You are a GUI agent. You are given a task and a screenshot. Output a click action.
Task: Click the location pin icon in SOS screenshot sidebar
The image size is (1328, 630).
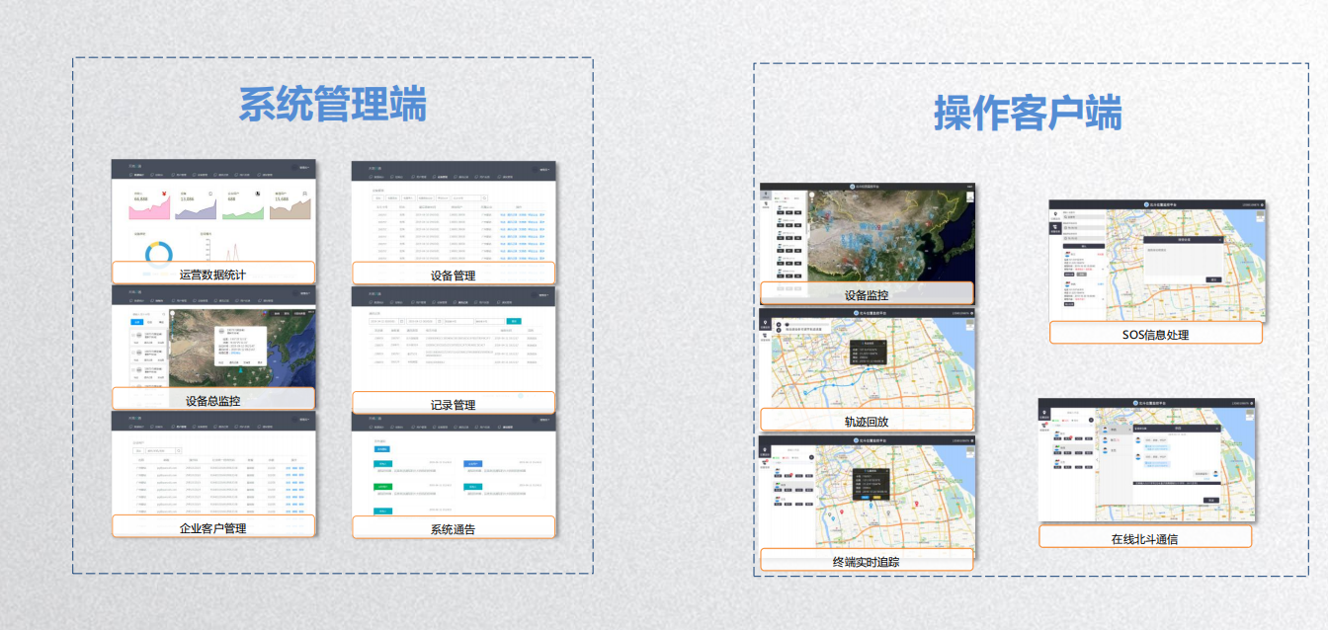[x=1056, y=213]
